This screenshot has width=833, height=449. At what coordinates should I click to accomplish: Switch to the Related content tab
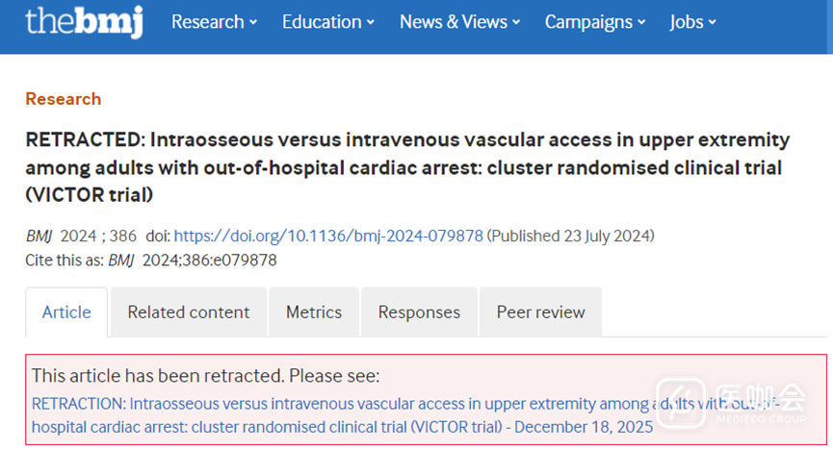coord(188,312)
